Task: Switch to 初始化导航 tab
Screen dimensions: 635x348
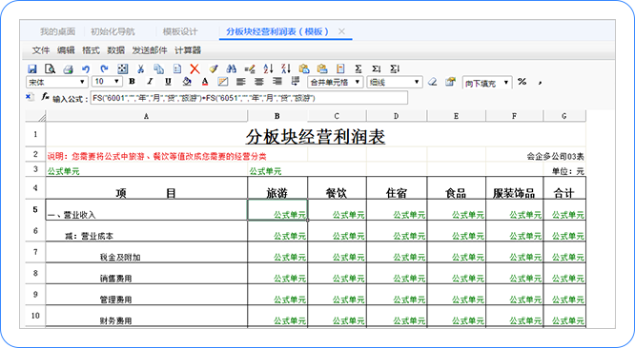Action: tap(113, 31)
